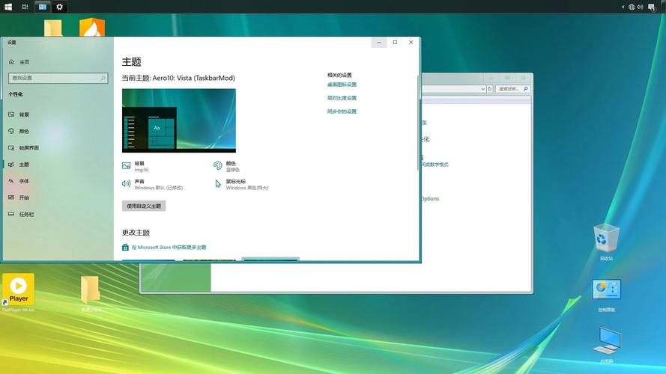The image size is (666, 374).
Task: Expand address bar dropdown in back window
Action: [483, 89]
